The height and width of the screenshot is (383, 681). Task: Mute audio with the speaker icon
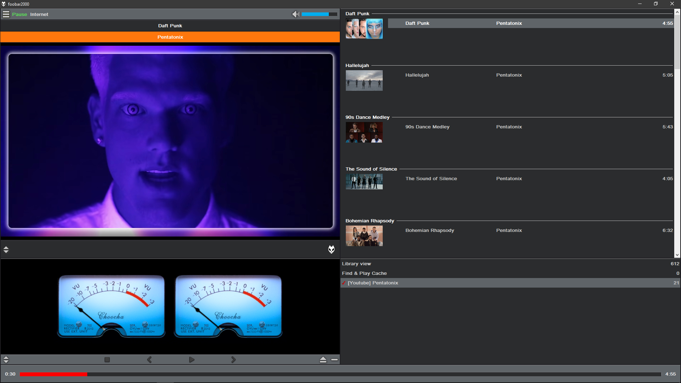click(295, 14)
